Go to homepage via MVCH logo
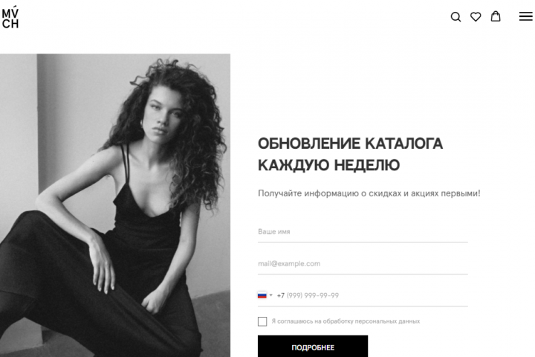The width and height of the screenshot is (535, 357). click(x=10, y=17)
